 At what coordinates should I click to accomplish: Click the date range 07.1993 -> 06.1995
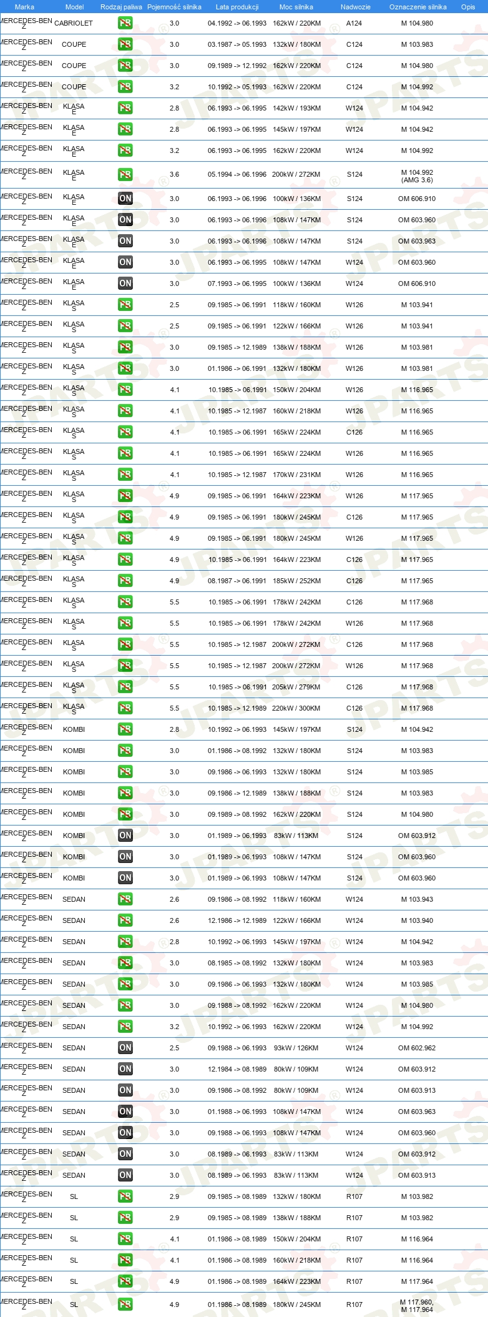tap(237, 284)
